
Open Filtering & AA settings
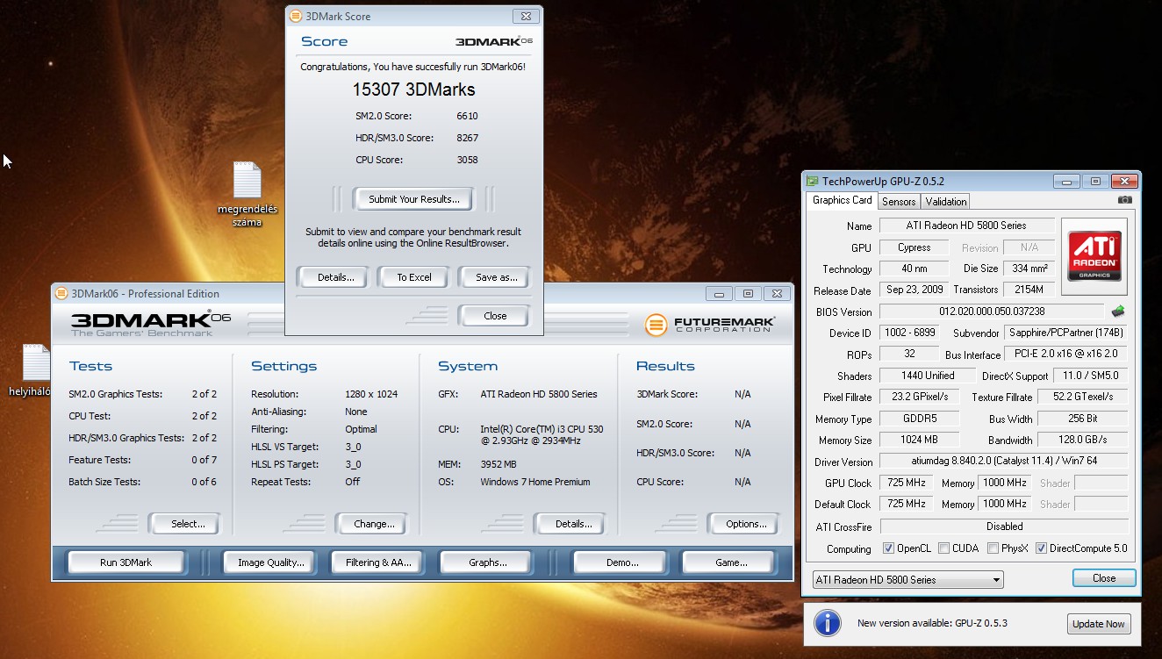click(379, 562)
